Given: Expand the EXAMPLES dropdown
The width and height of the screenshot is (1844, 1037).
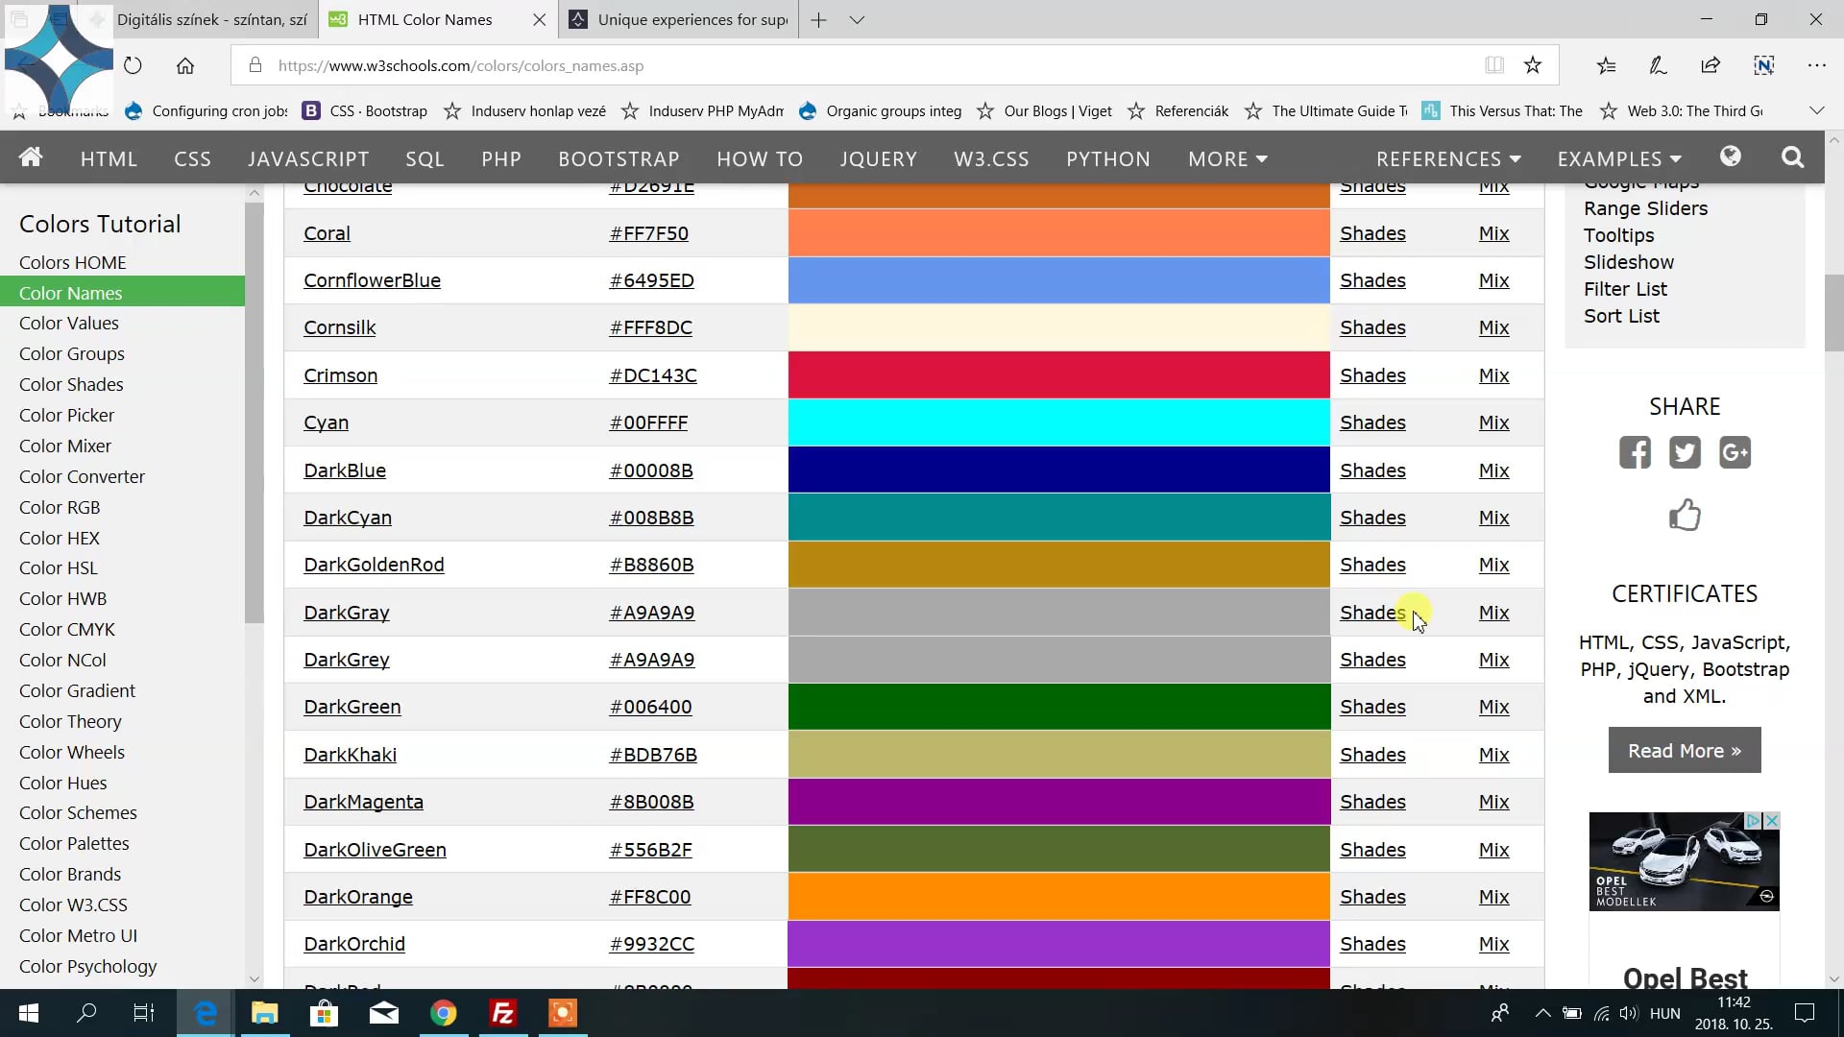Looking at the screenshot, I should pyautogui.click(x=1619, y=158).
